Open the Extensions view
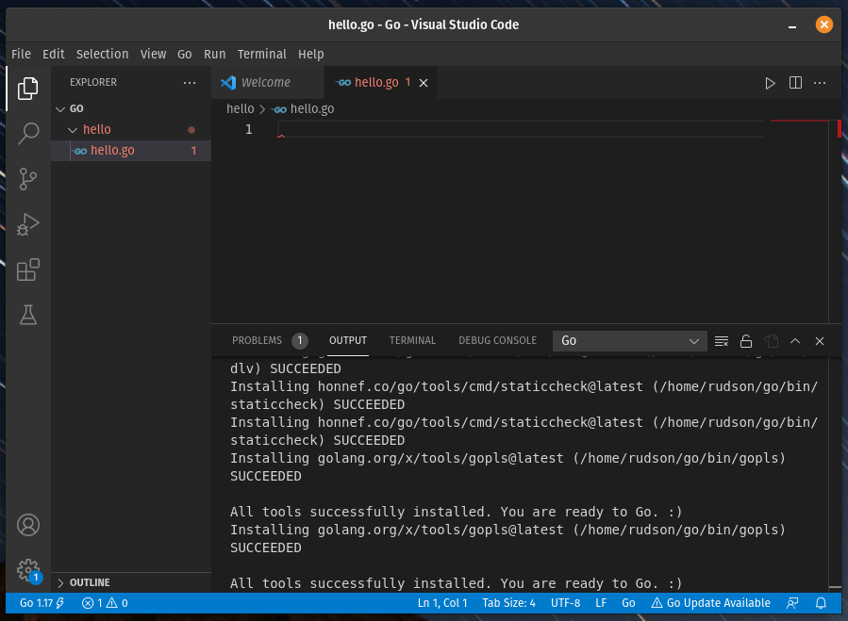 pos(28,270)
